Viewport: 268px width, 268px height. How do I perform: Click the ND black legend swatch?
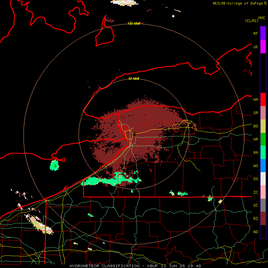263,232
